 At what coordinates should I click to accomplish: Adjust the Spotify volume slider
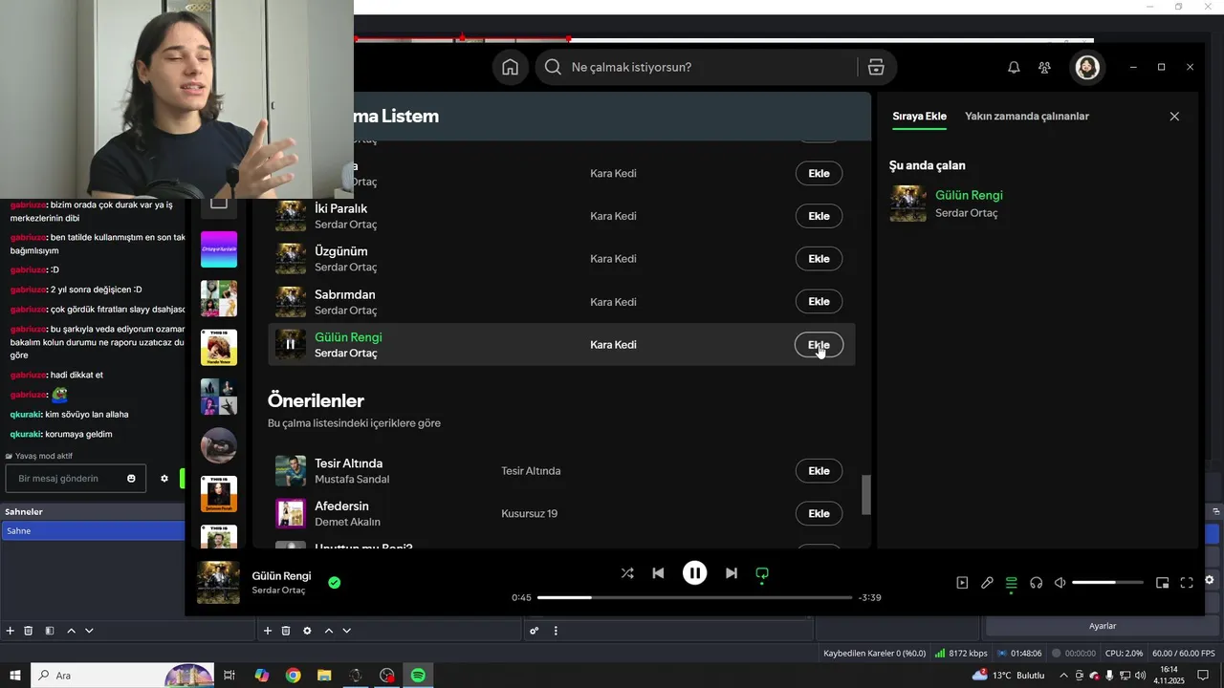1107,583
